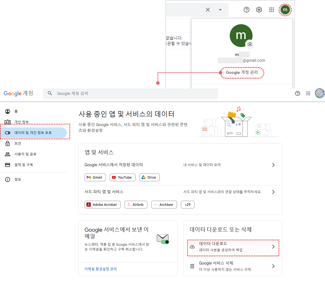
Task: Click the YouTube service chip
Action: coord(122,177)
